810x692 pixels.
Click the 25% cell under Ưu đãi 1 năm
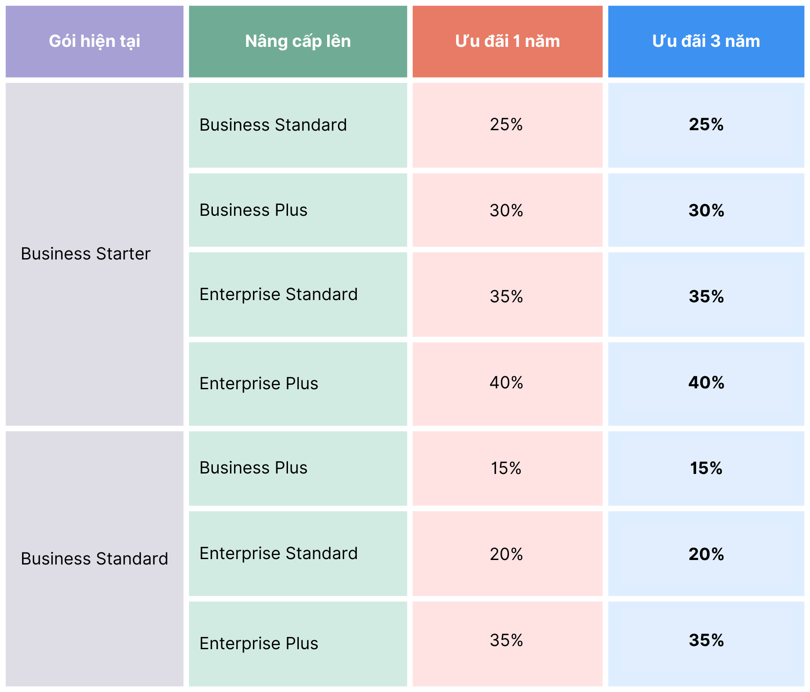506,125
